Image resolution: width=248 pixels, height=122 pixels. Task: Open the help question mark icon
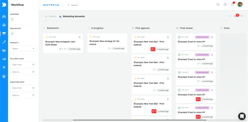[x=225, y=5]
